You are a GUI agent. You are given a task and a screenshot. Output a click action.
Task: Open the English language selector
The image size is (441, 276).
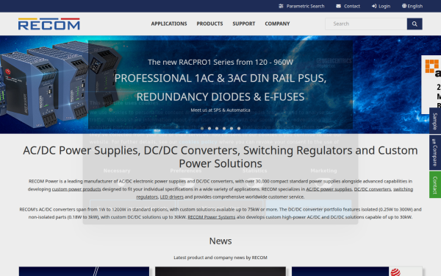coord(412,6)
